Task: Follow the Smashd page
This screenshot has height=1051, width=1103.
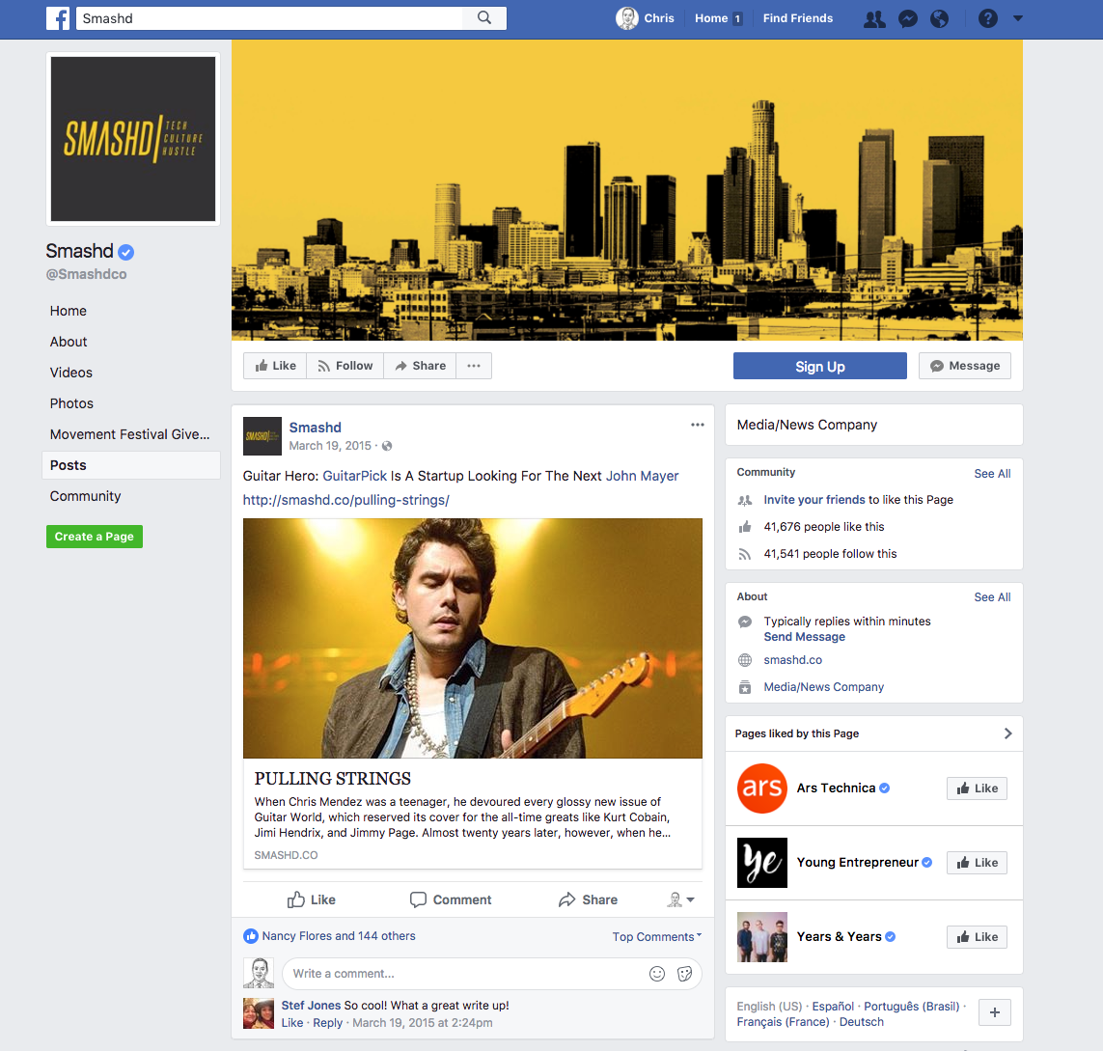Action: point(345,366)
